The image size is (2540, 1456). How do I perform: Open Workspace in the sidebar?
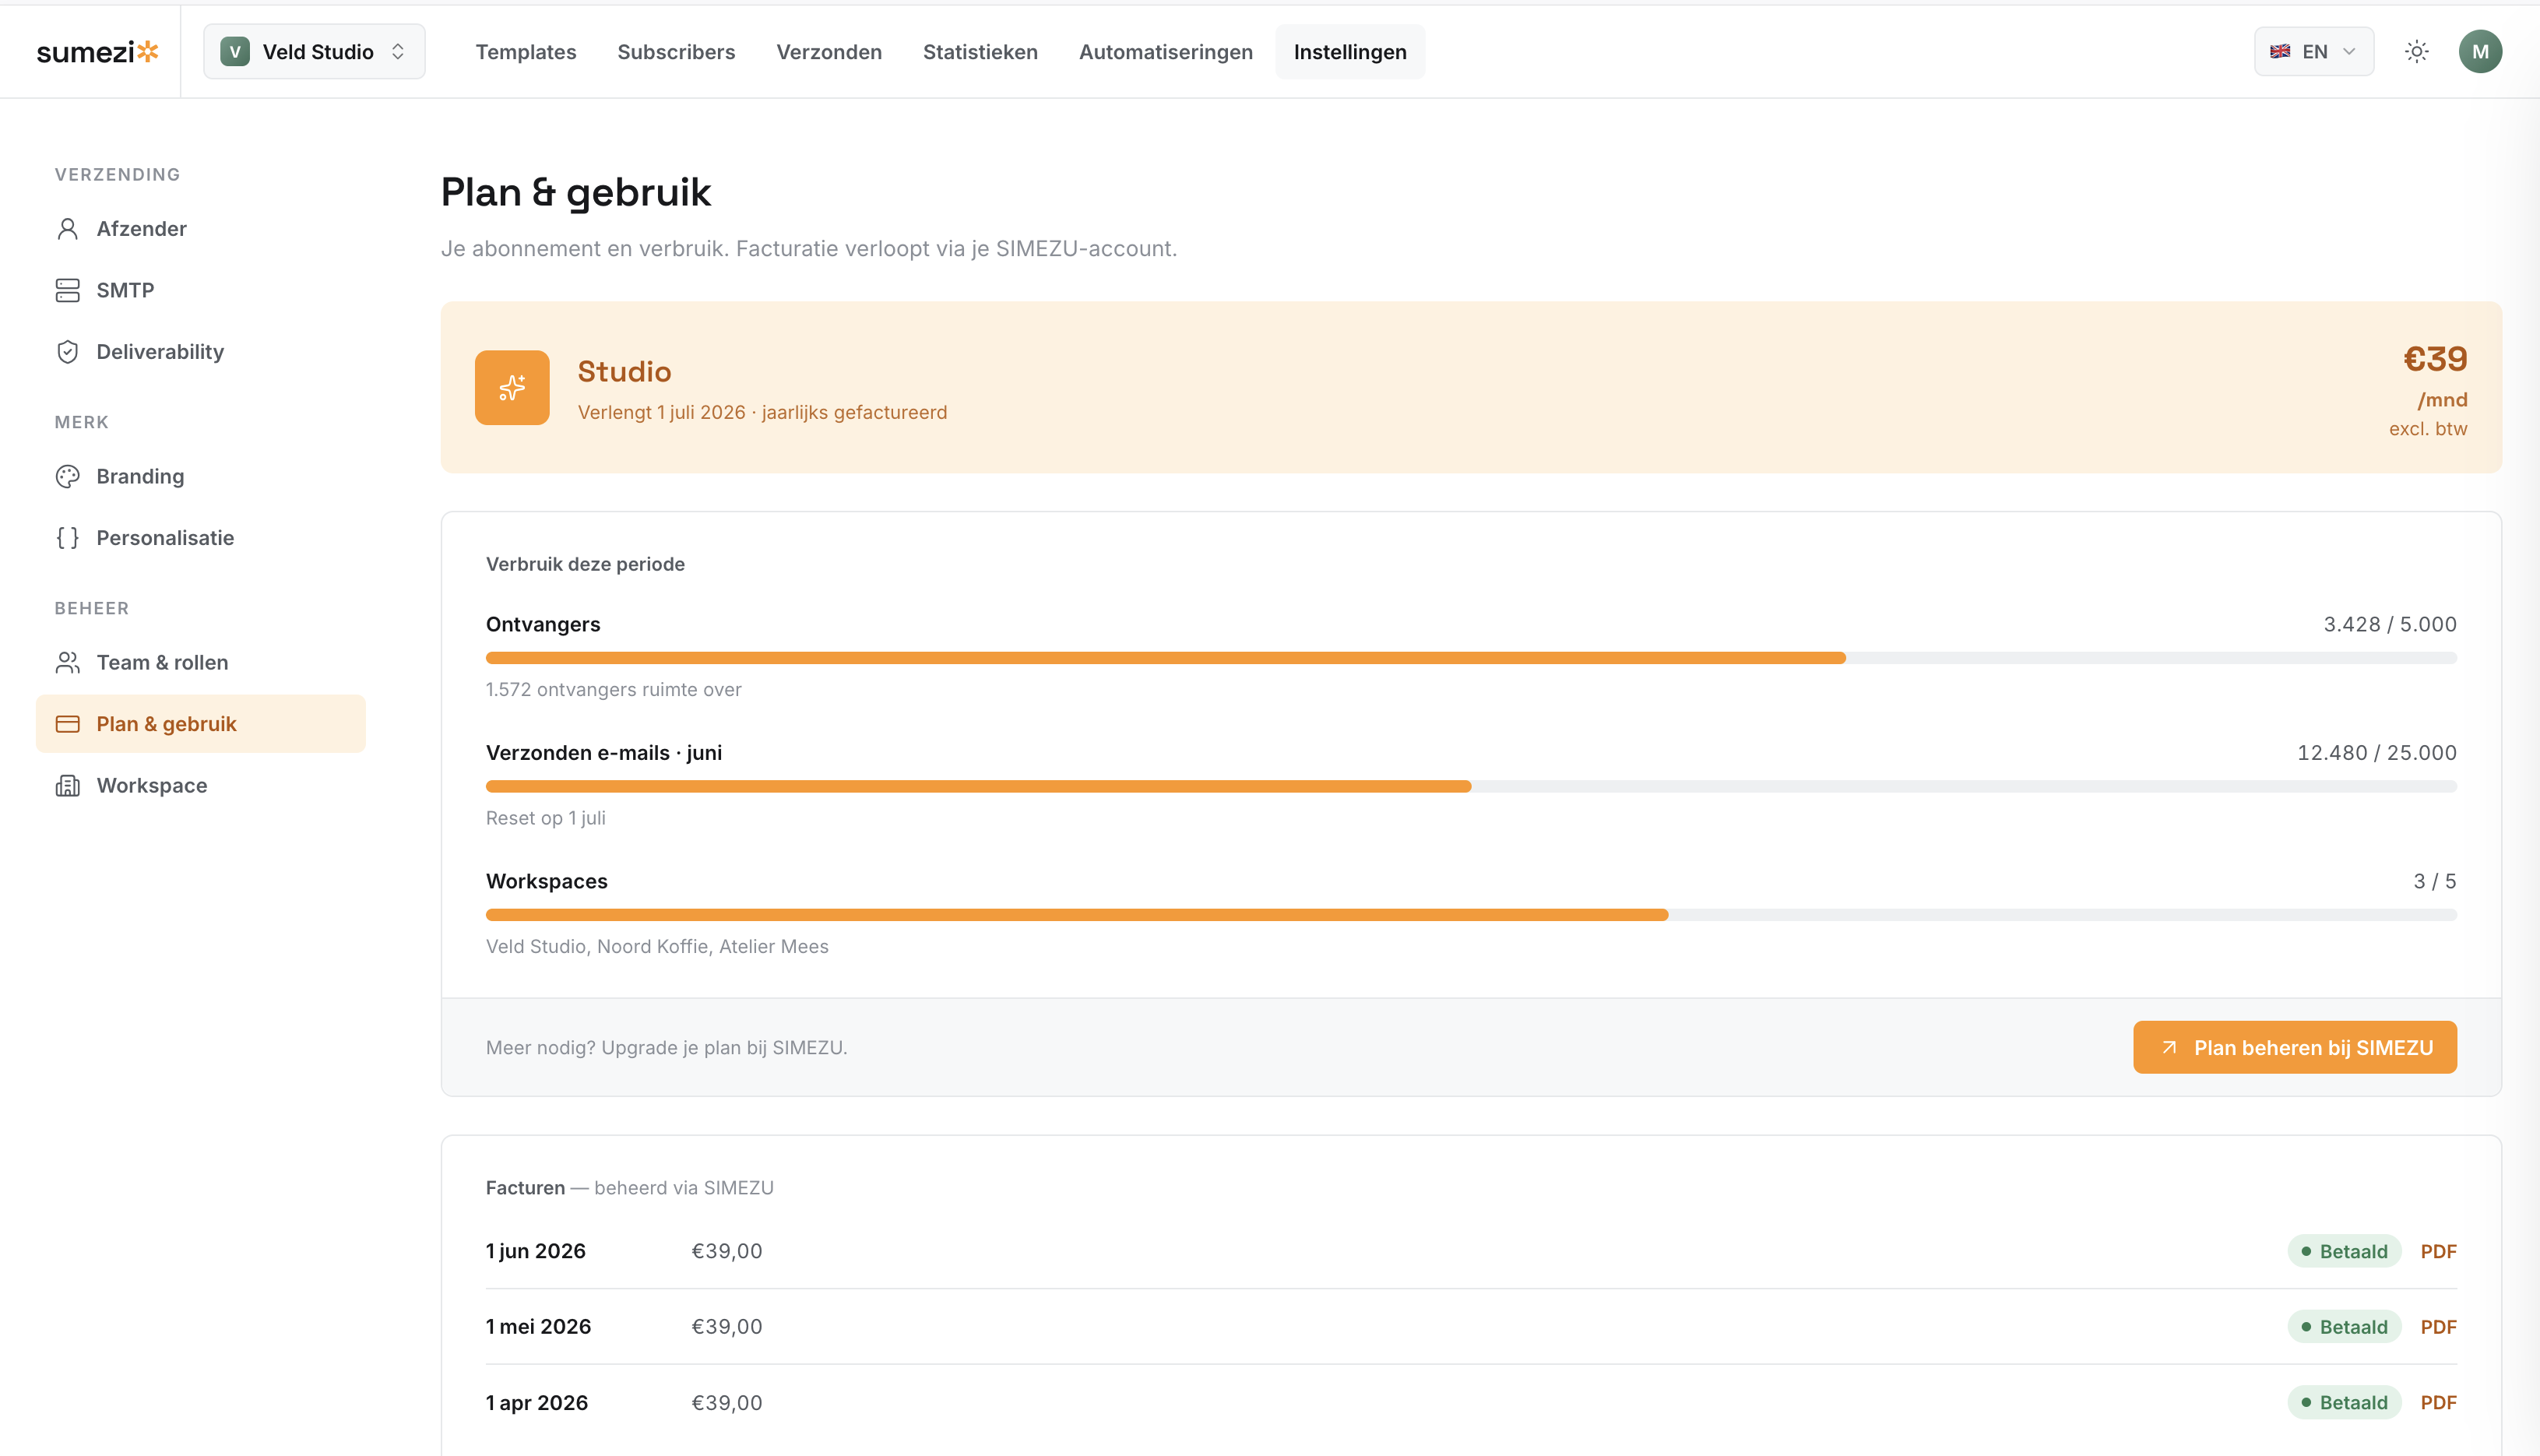click(x=201, y=786)
